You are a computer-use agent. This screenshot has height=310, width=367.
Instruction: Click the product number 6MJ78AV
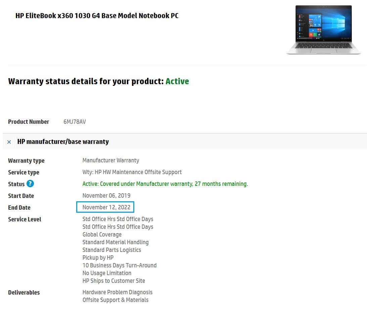(x=75, y=122)
